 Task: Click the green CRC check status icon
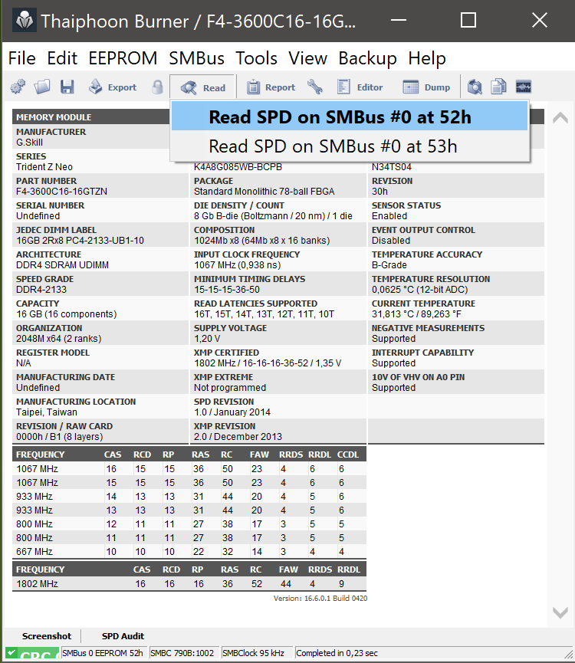click(x=32, y=653)
